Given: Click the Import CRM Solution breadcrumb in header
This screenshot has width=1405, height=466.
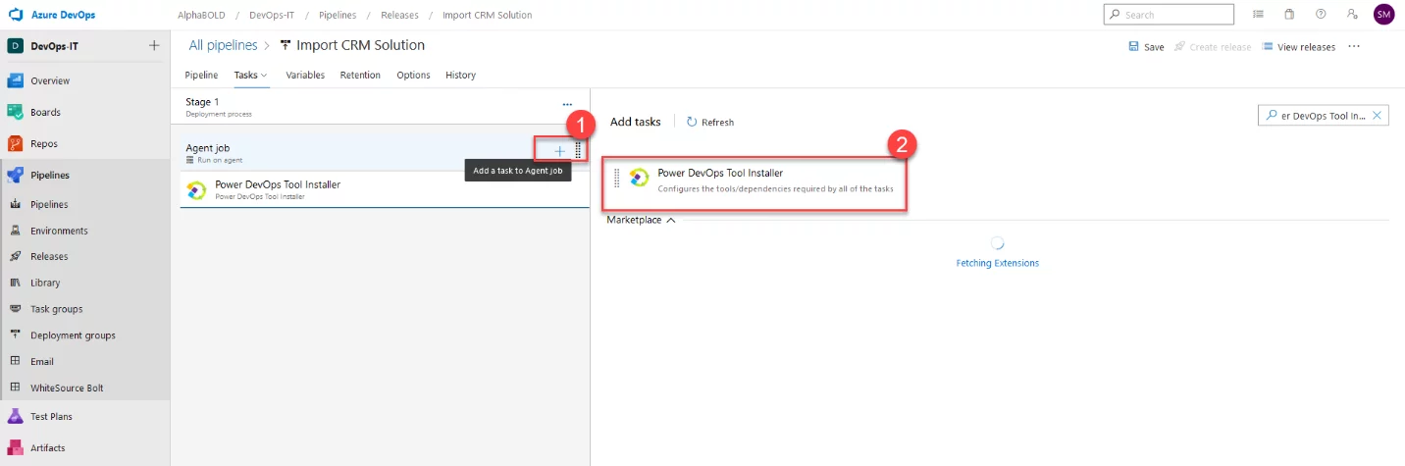Looking at the screenshot, I should click(x=488, y=15).
